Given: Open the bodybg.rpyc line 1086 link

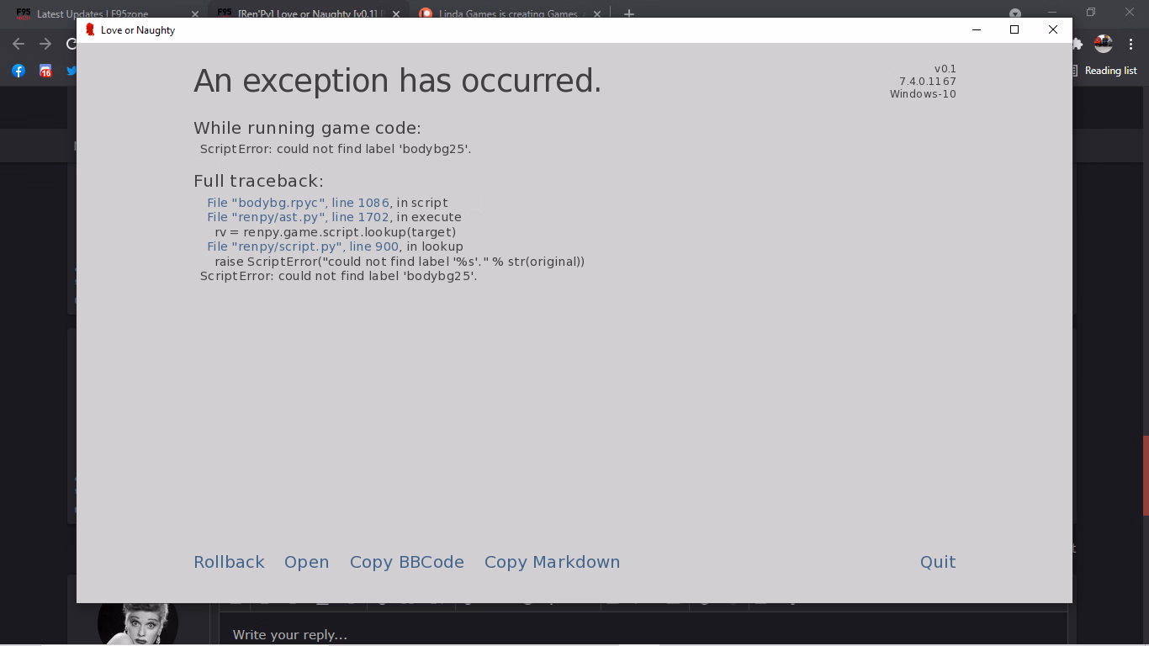Looking at the screenshot, I should pos(299,203).
